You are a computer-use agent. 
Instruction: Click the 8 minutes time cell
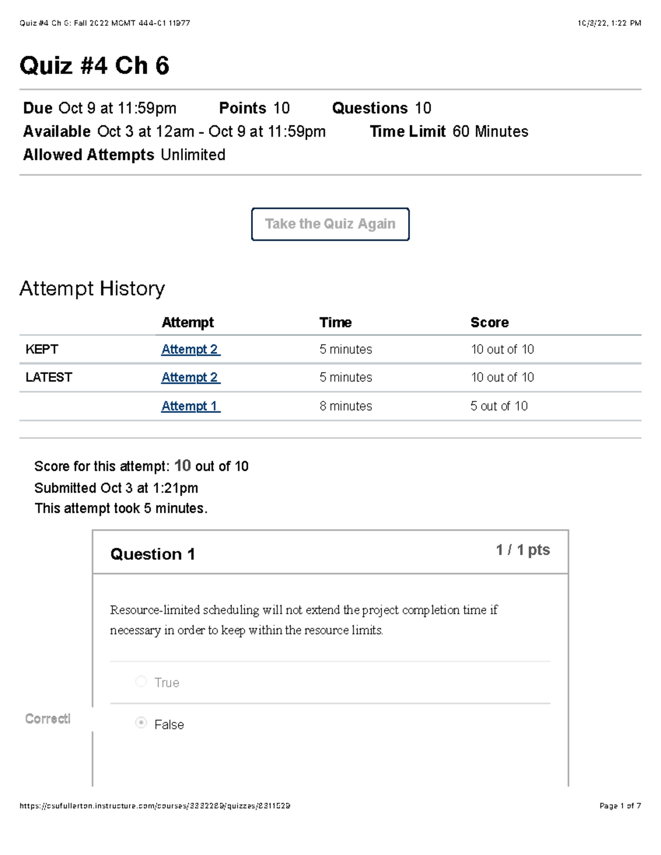click(x=345, y=406)
